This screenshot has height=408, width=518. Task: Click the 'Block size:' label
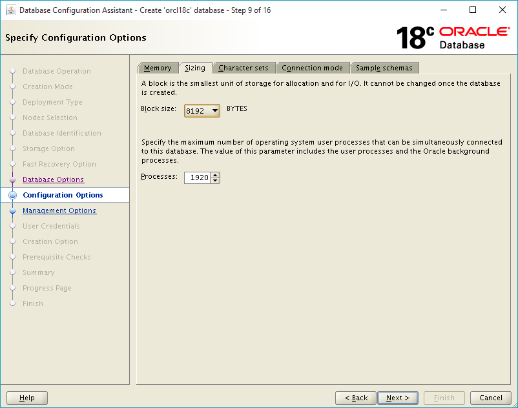[x=159, y=108]
